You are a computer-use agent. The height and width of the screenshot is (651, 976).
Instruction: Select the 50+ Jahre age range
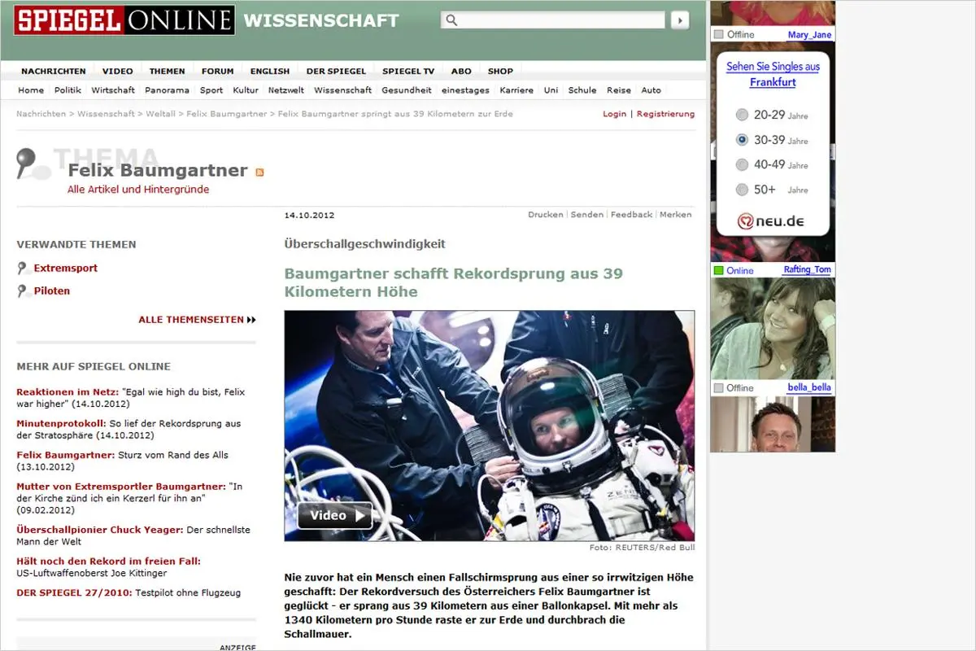(742, 190)
